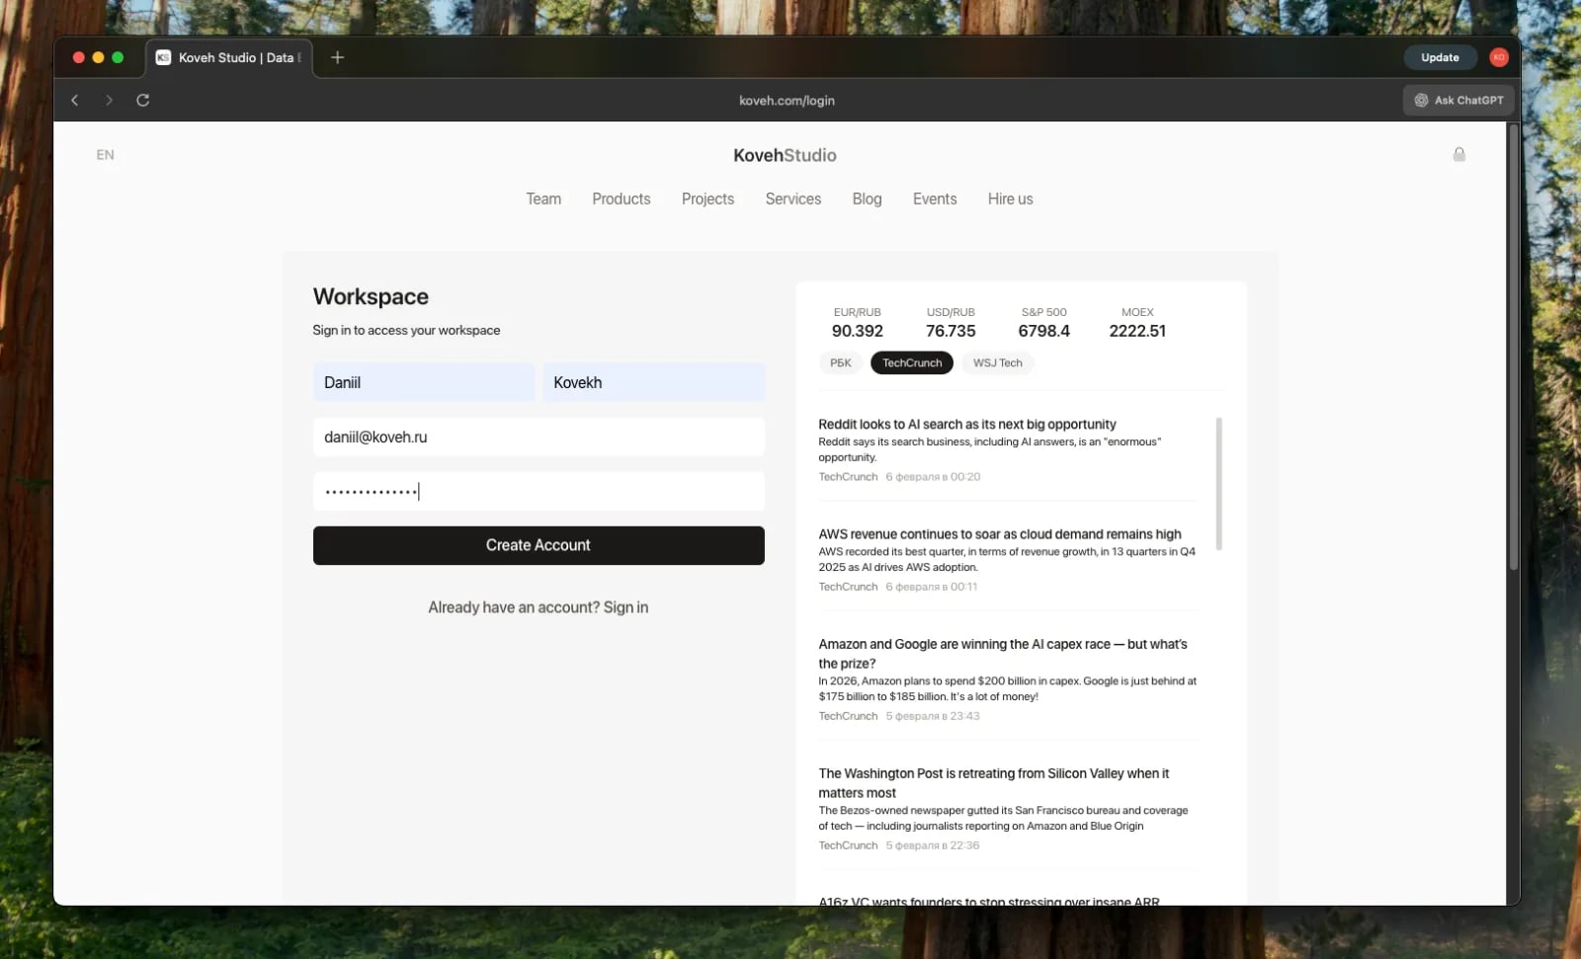This screenshot has width=1581, height=959.
Task: Open Ask ChatGPT in the toolbar
Action: [x=1457, y=100]
